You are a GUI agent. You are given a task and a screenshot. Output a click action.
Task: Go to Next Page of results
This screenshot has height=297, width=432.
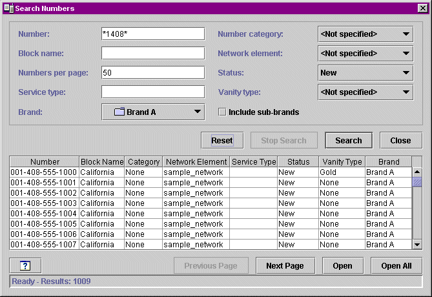[x=285, y=265]
